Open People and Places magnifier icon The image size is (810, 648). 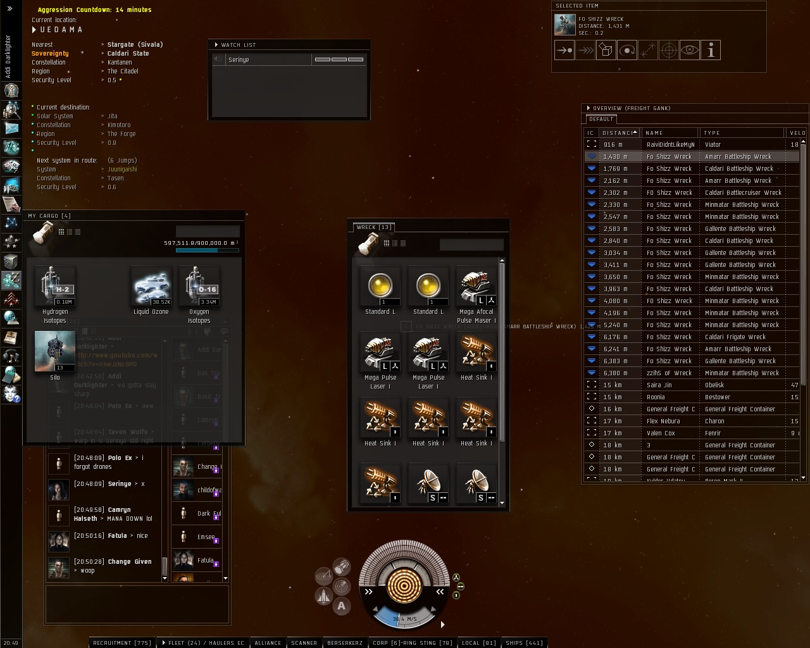11,109
